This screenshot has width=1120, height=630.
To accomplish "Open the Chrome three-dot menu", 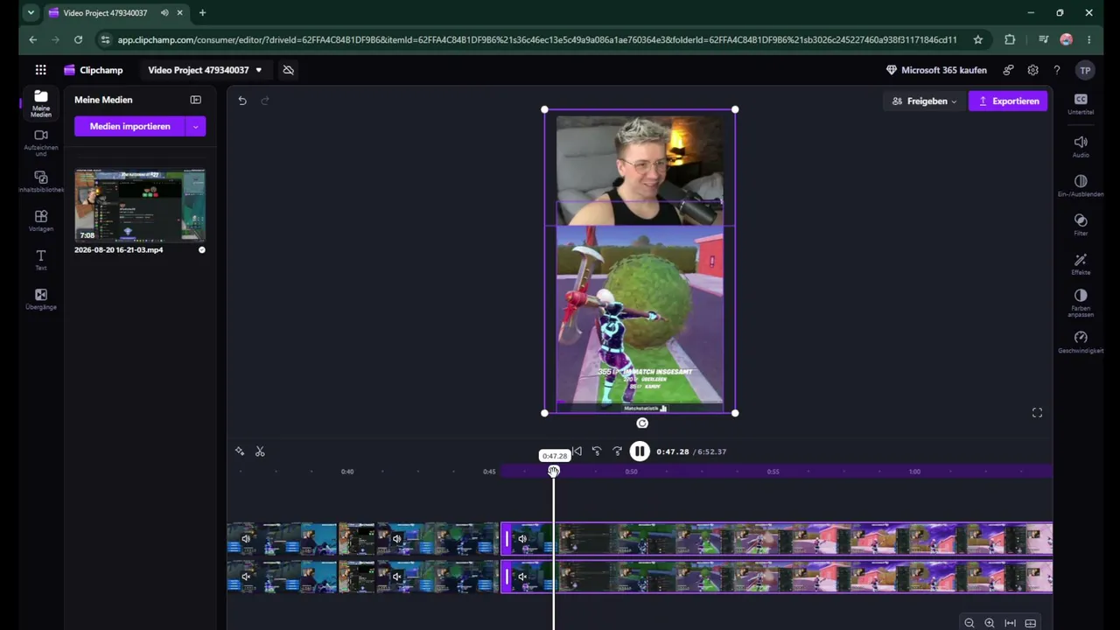I will [1088, 39].
